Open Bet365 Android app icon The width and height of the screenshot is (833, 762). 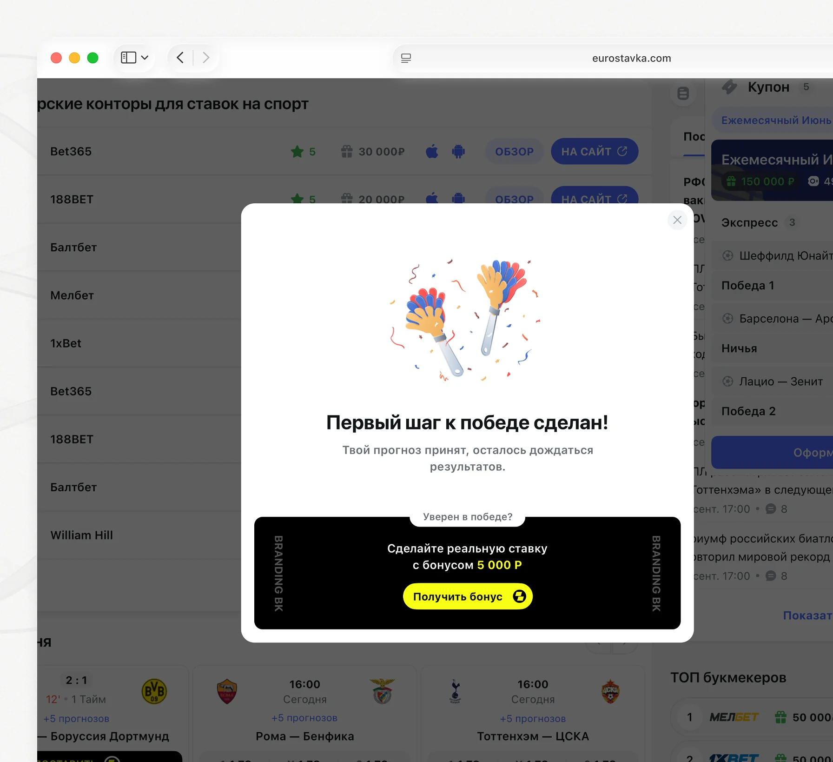coord(458,151)
